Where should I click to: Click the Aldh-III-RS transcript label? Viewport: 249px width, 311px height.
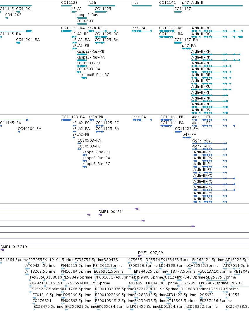coord(200,110)
